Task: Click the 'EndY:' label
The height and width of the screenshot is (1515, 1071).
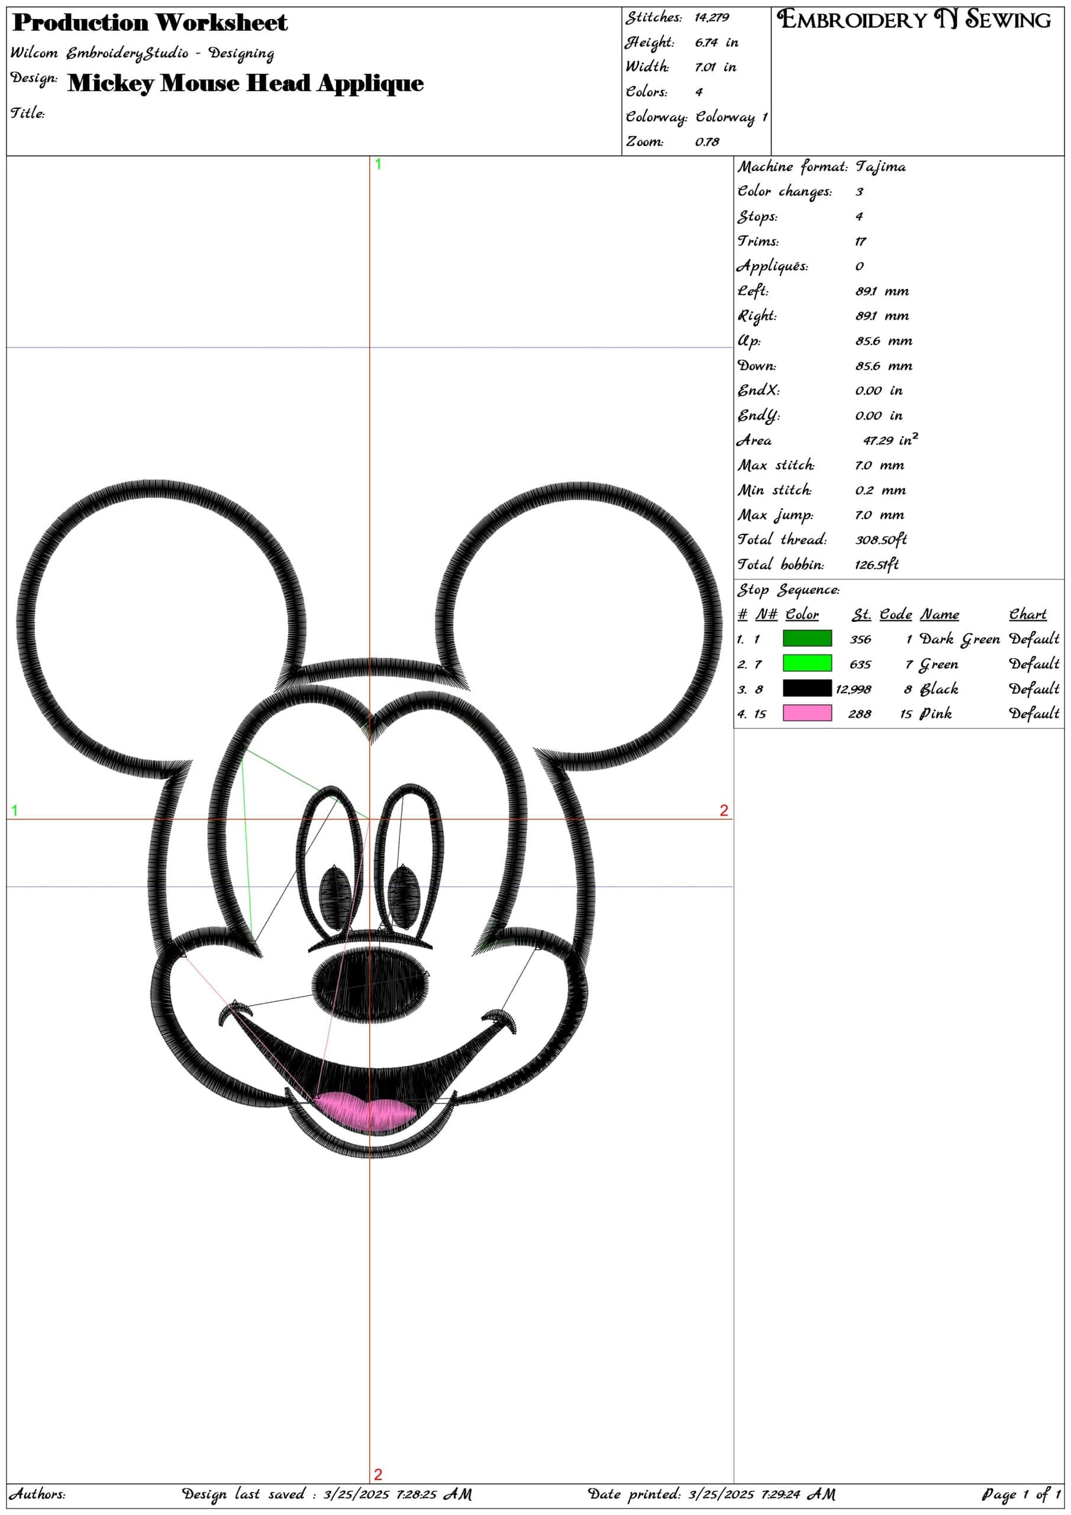Action: (x=758, y=415)
